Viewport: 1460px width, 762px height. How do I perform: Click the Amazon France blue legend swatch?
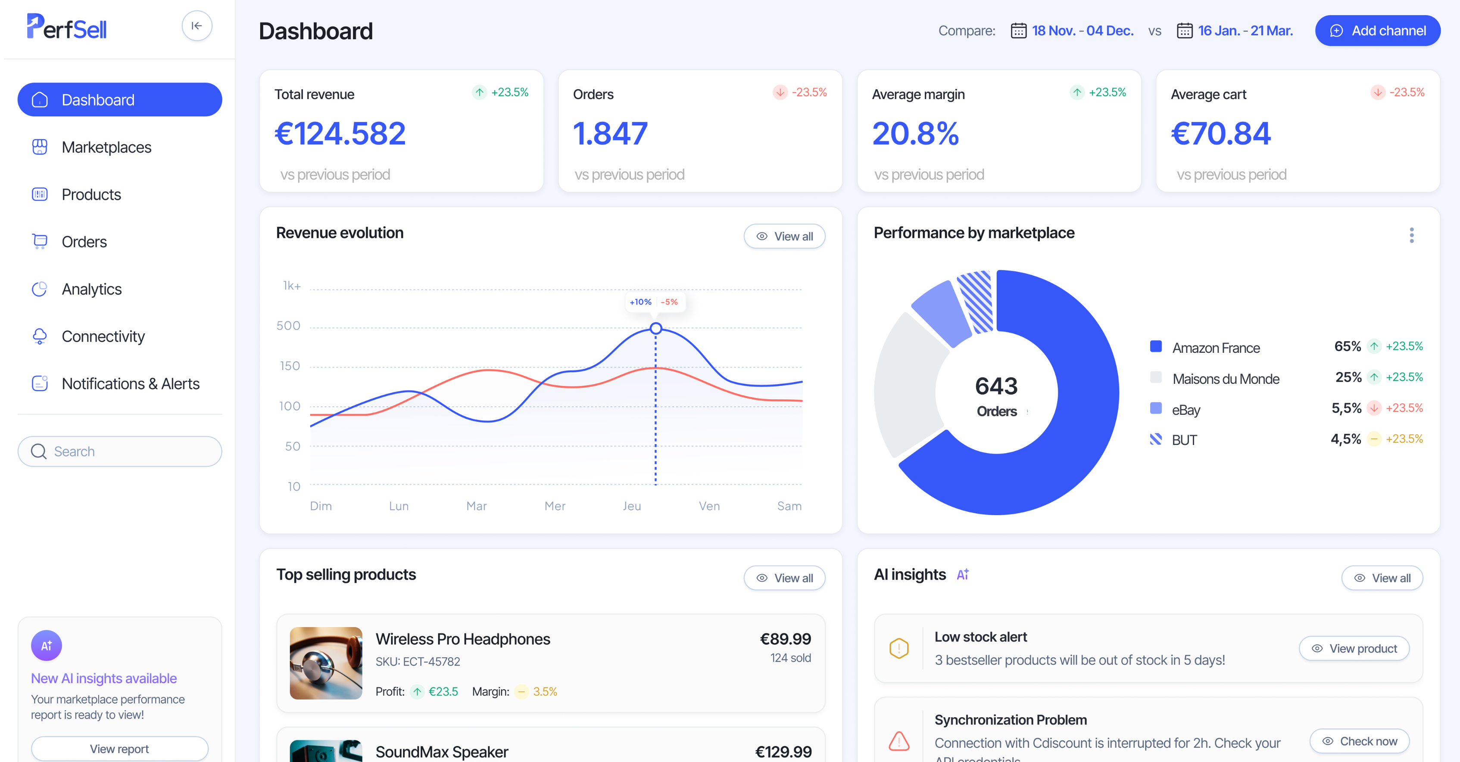(x=1156, y=346)
